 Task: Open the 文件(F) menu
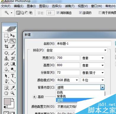[x=6, y=6]
